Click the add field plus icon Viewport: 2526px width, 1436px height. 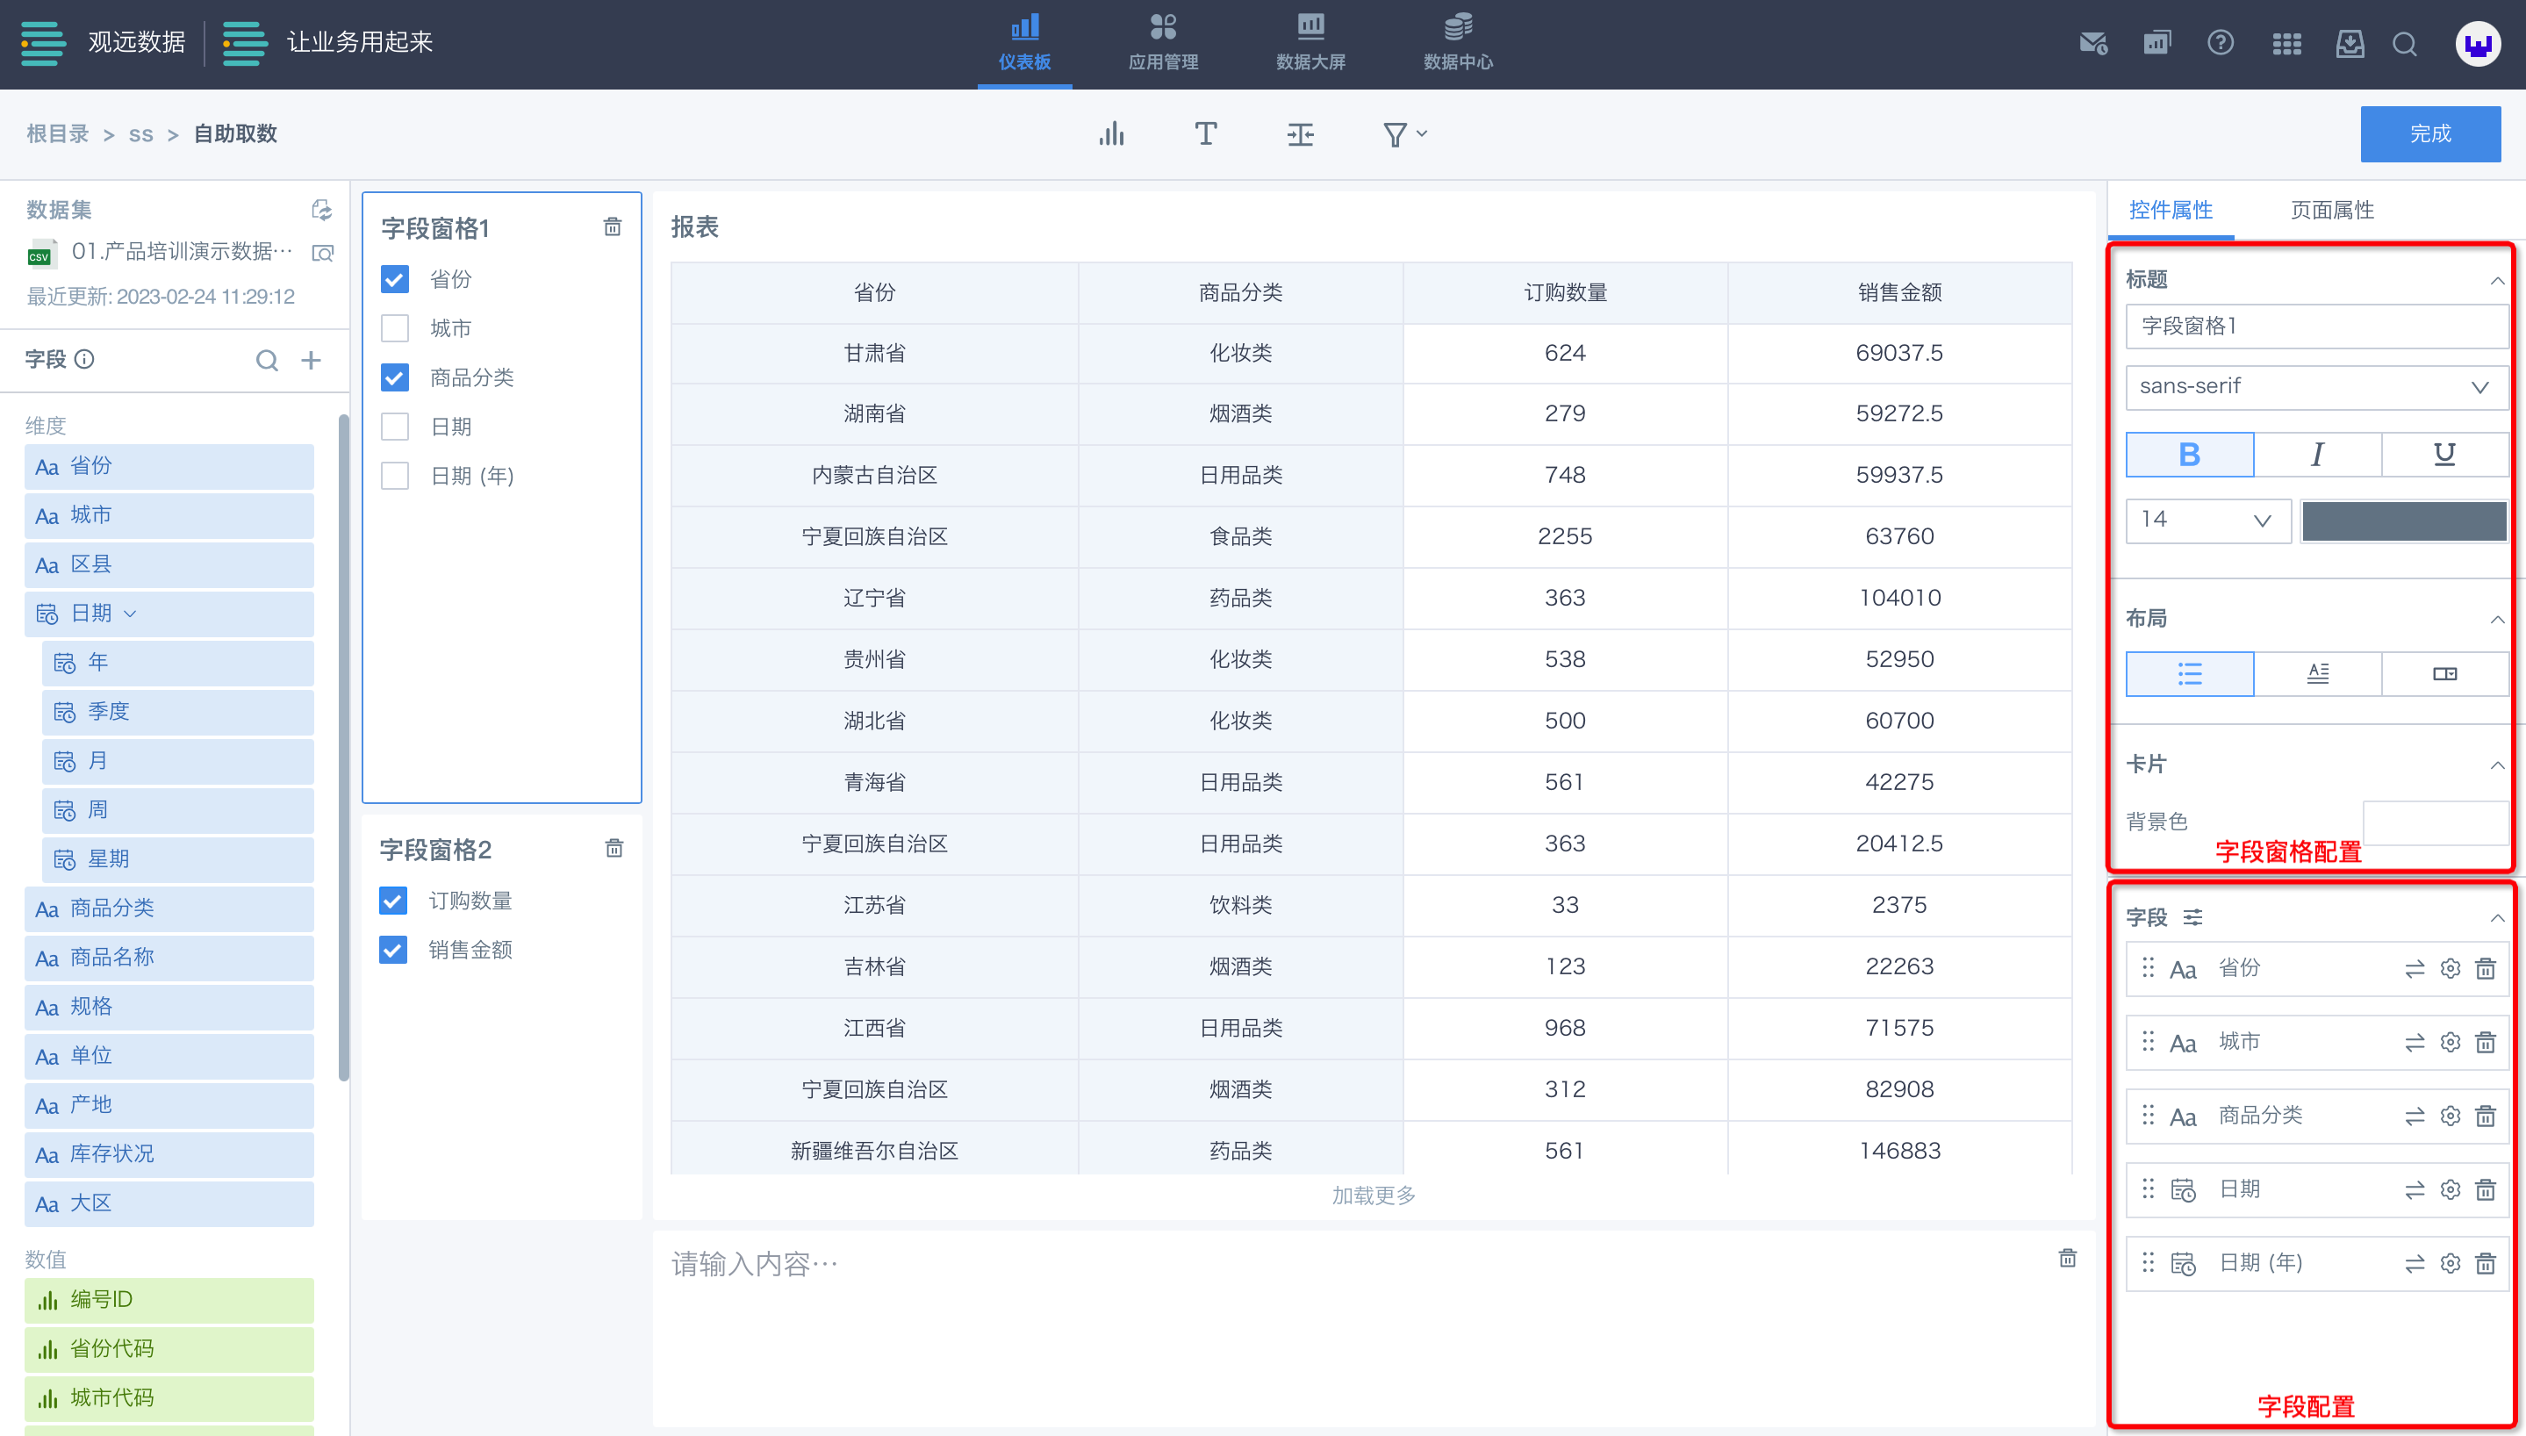[x=311, y=360]
